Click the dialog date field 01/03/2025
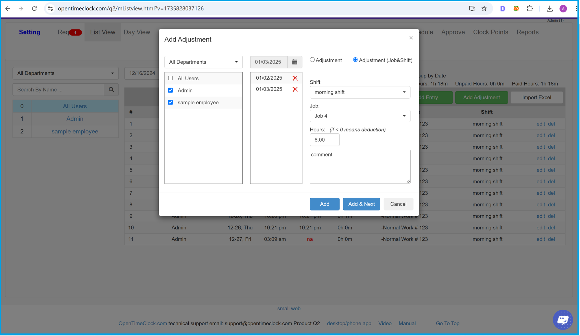 pyautogui.click(x=269, y=62)
